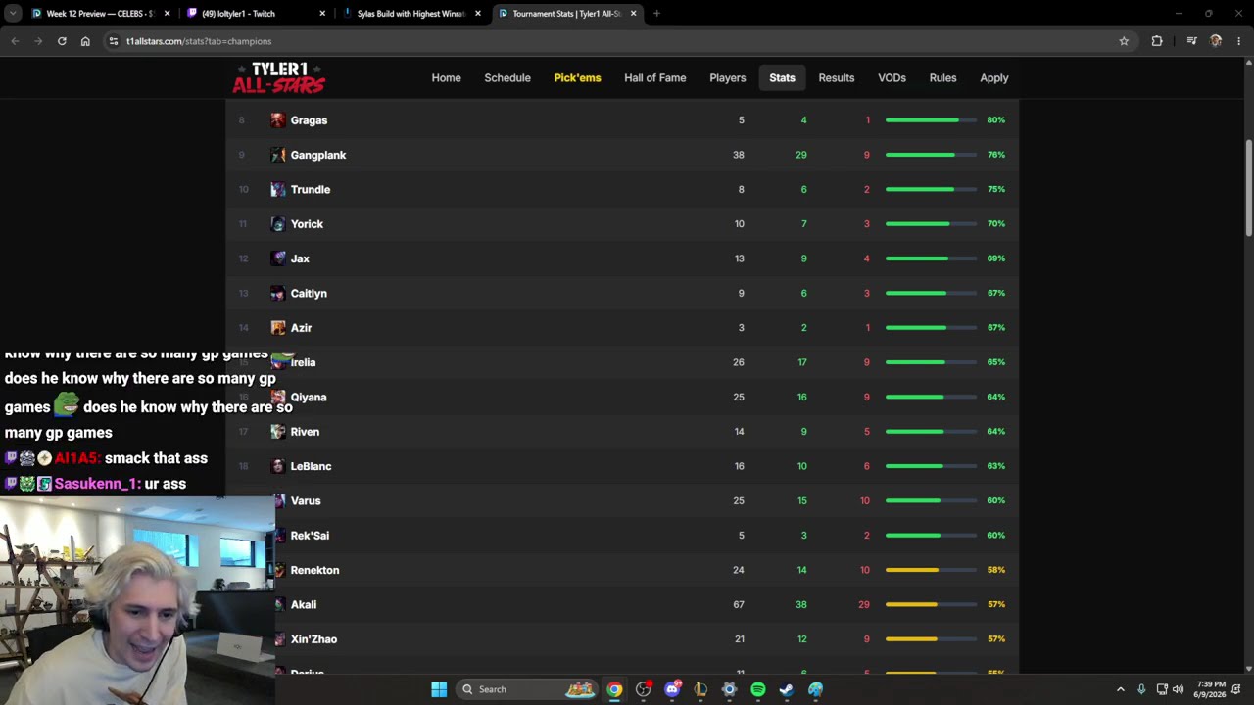
Task: Select the Stats nav item
Action: pyautogui.click(x=782, y=78)
